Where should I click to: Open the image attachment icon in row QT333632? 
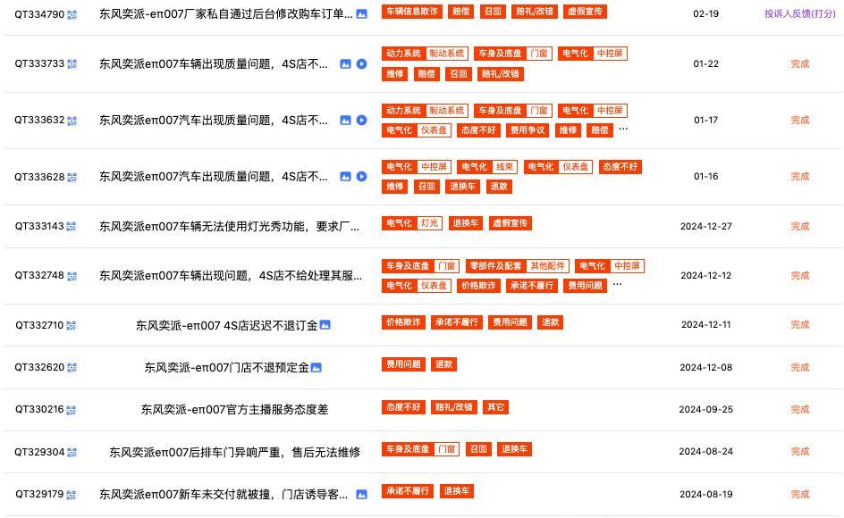click(x=346, y=121)
